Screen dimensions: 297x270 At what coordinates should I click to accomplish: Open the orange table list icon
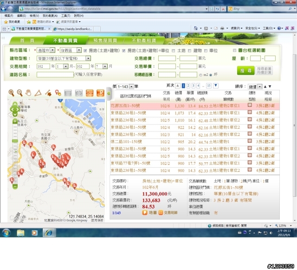pos(90,93)
